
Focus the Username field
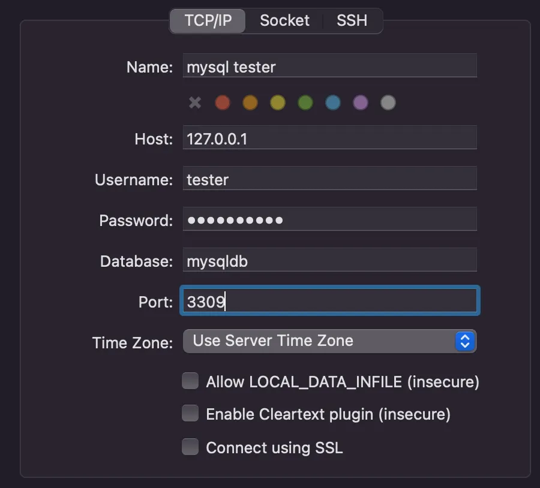click(x=329, y=179)
